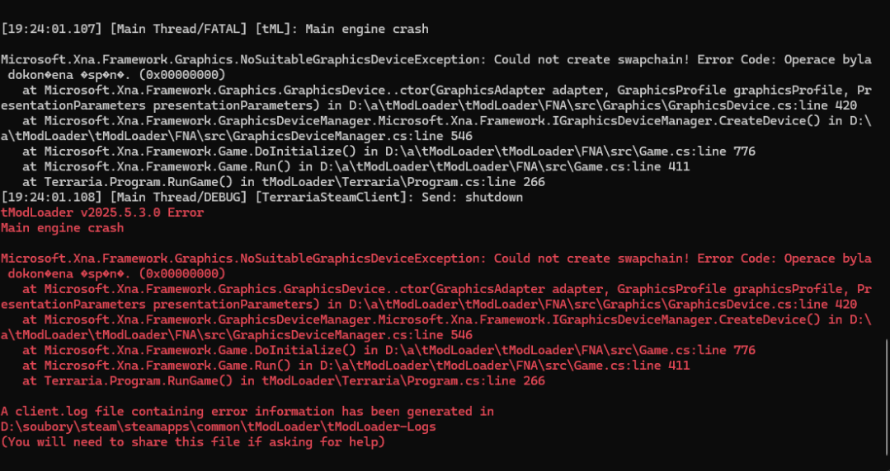
Task: Click the '[19:24:01.108]' timestamp
Action: [52, 198]
